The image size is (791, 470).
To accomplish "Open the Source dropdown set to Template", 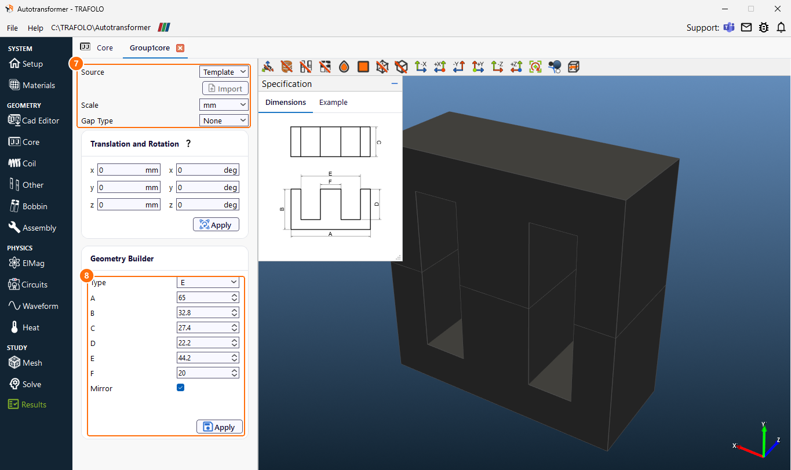I will [x=224, y=72].
